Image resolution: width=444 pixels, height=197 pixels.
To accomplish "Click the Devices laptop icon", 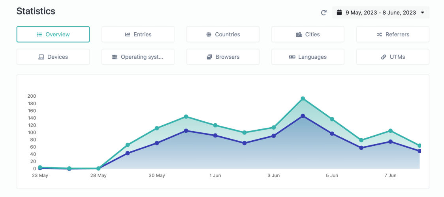I will point(41,57).
